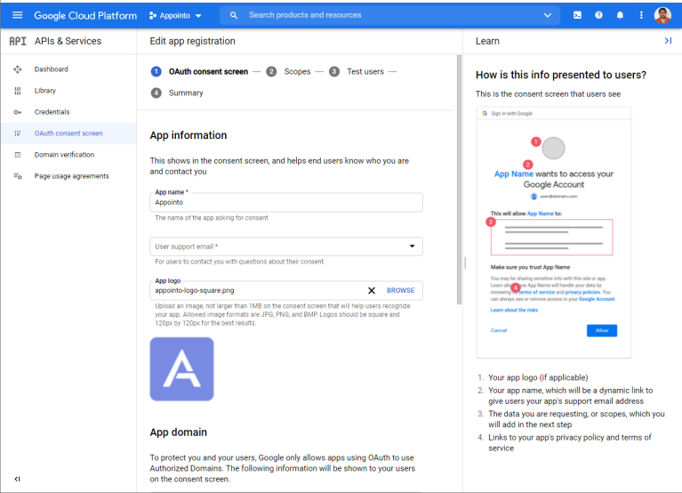
Task: Open Page usage agreements in the sidebar
Action: click(x=68, y=176)
